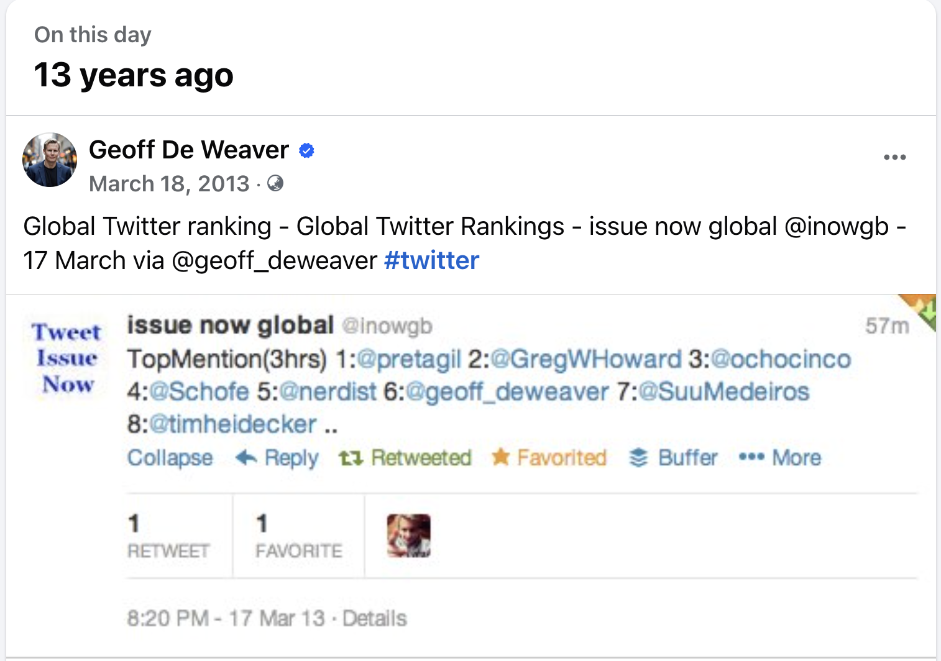
Task: Collapse the expanded tweet view
Action: click(169, 458)
